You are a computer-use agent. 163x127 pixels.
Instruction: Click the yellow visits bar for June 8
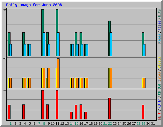[42, 78]
